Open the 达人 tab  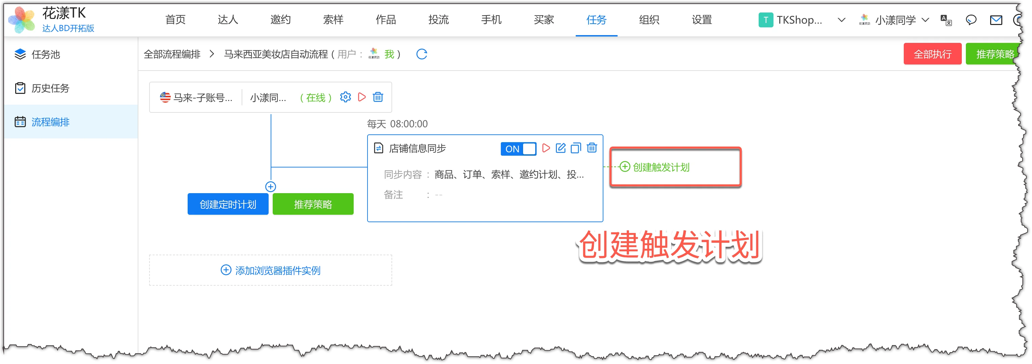pyautogui.click(x=227, y=20)
